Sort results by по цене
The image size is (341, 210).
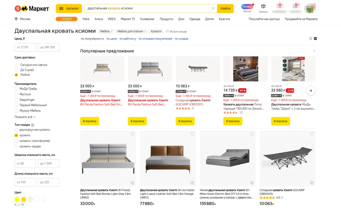pos(112,39)
